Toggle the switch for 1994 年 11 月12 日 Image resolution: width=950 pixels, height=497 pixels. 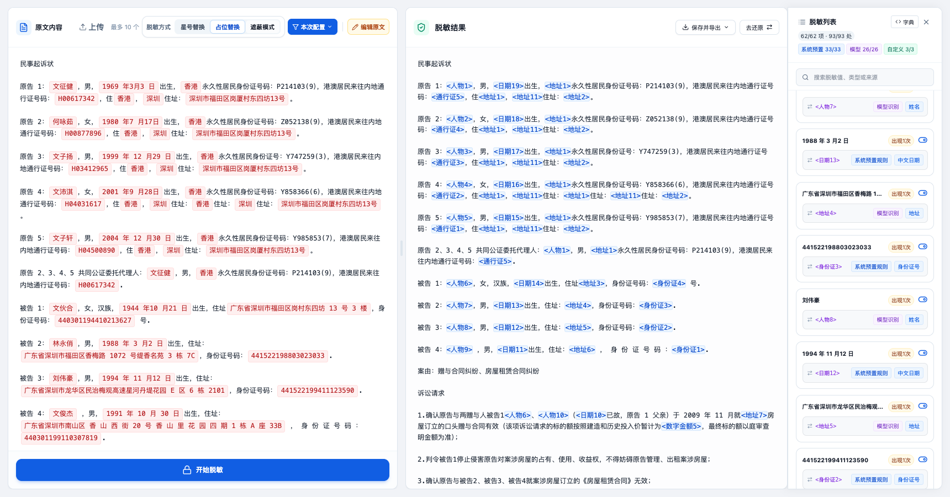[923, 354]
